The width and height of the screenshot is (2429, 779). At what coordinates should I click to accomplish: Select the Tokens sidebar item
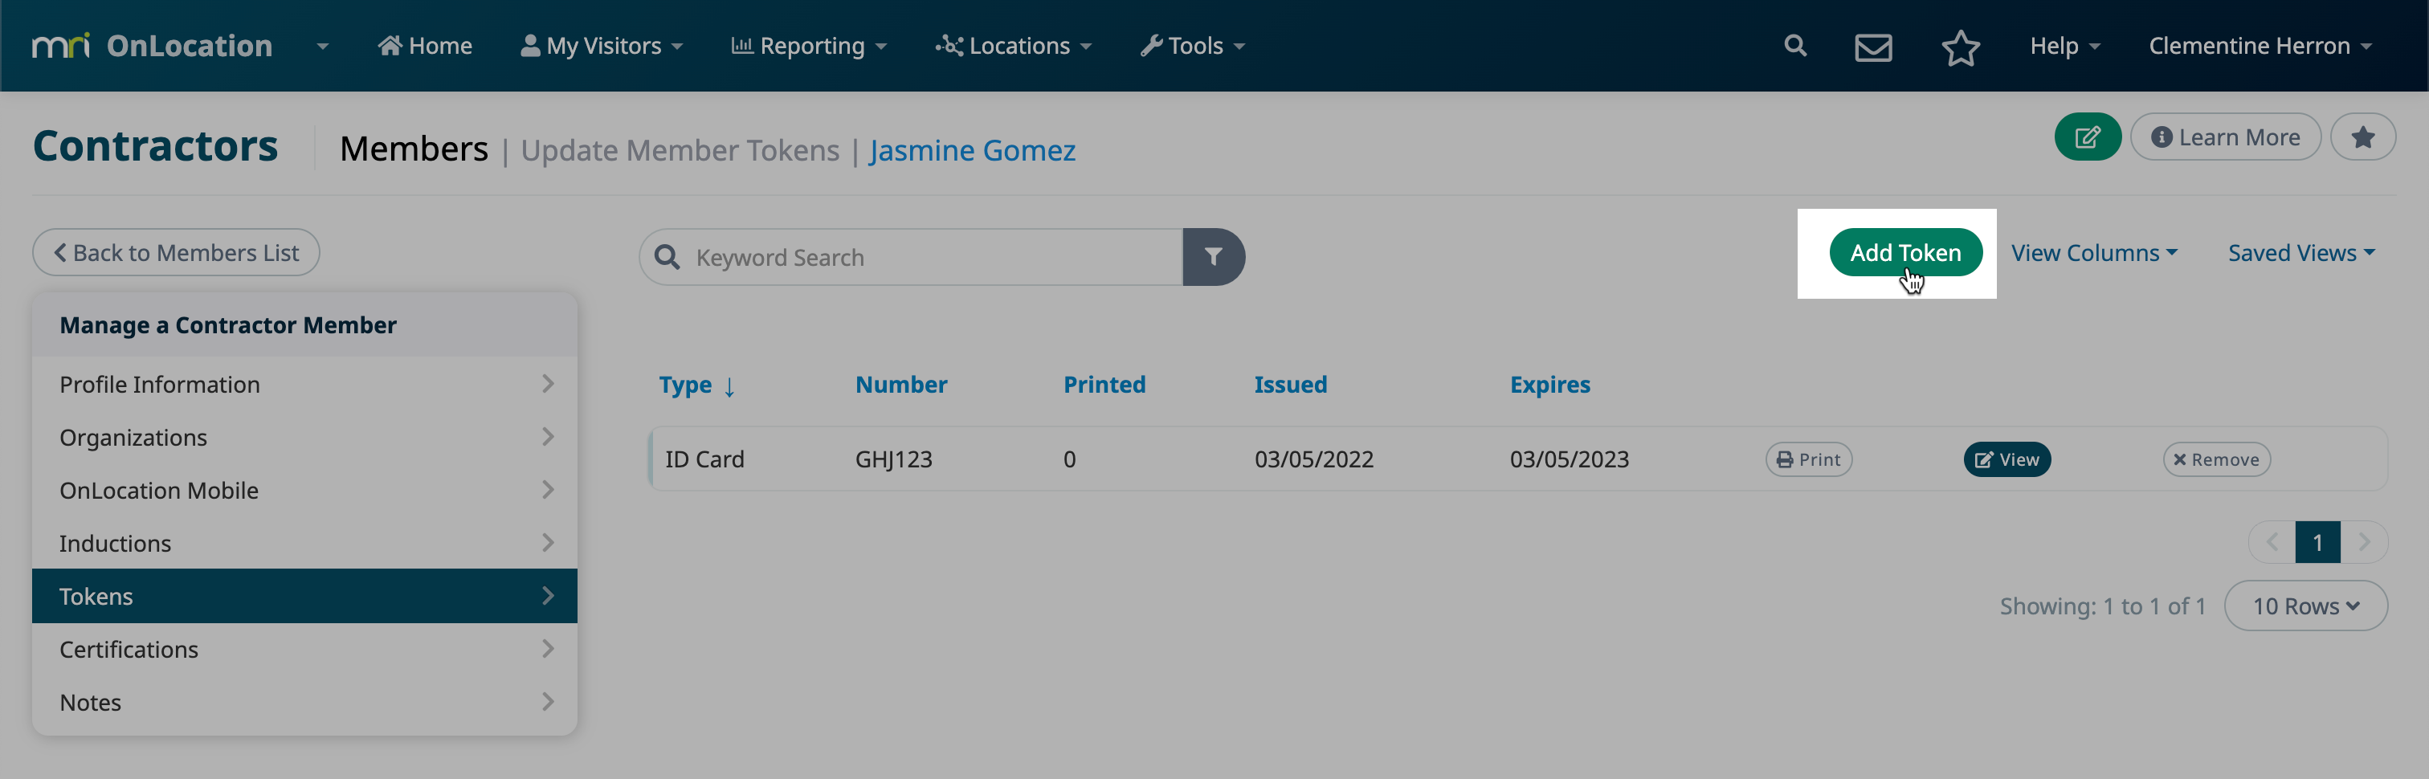tap(304, 595)
